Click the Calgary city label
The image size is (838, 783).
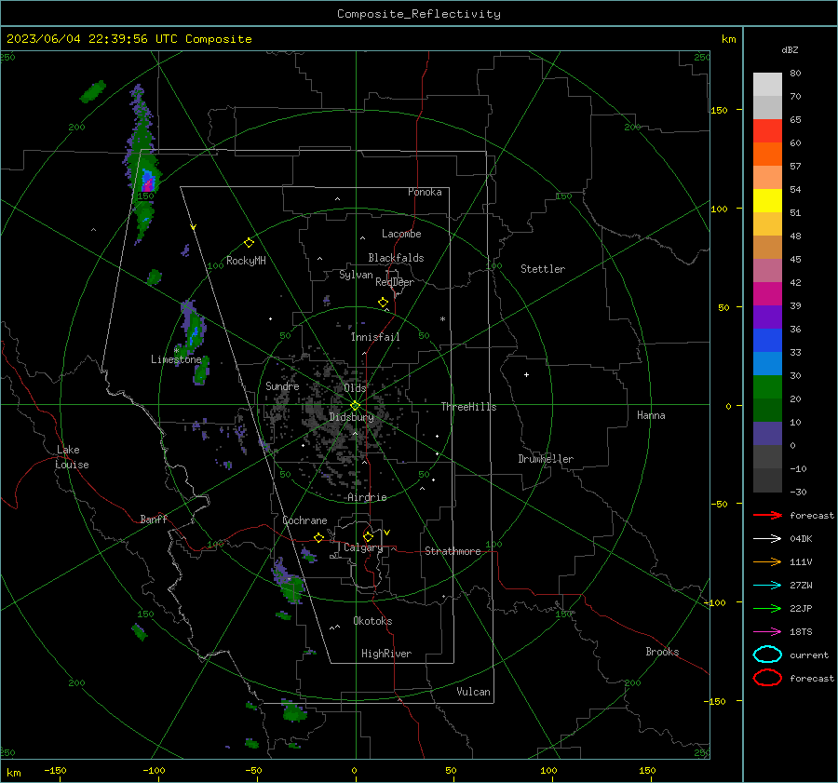tap(363, 547)
